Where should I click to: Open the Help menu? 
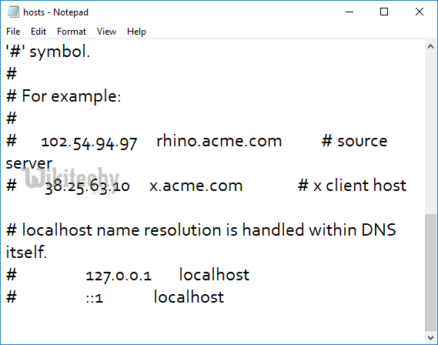tap(136, 32)
